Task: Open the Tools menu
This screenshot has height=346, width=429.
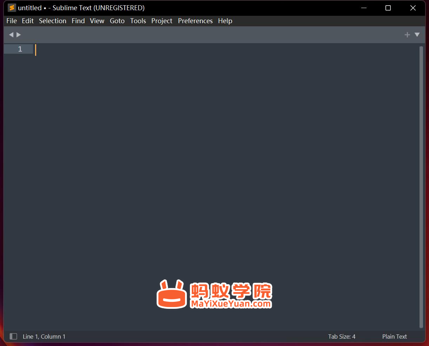Action: 138,21
